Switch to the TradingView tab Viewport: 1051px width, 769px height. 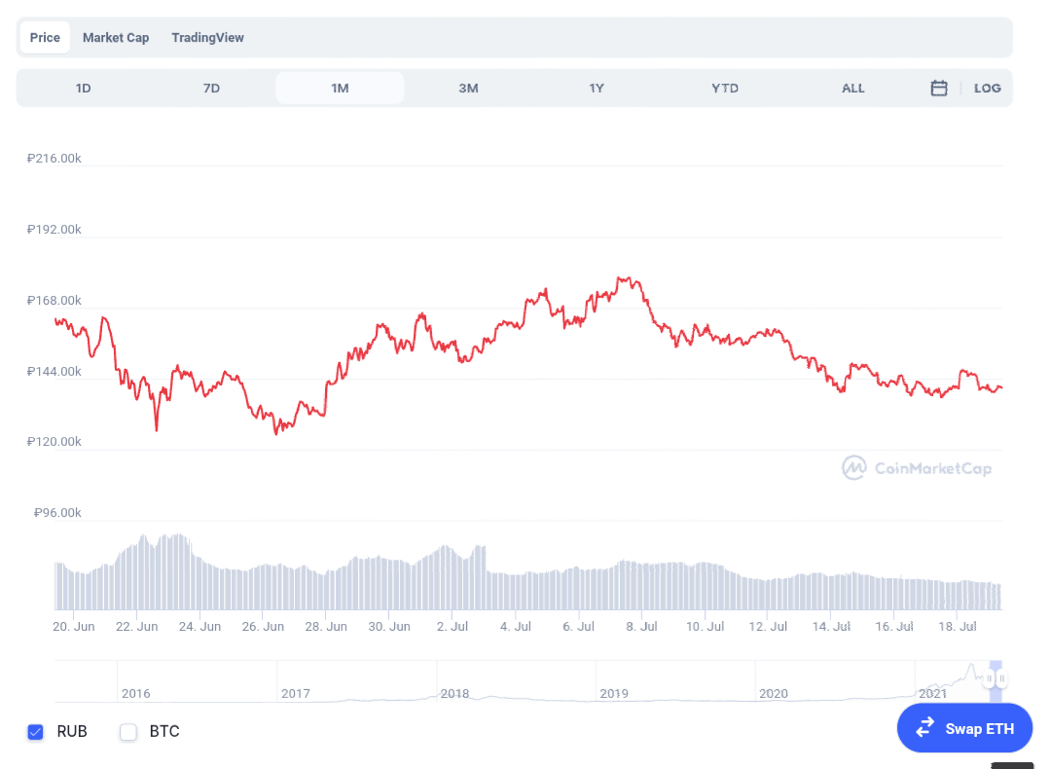coord(207,37)
